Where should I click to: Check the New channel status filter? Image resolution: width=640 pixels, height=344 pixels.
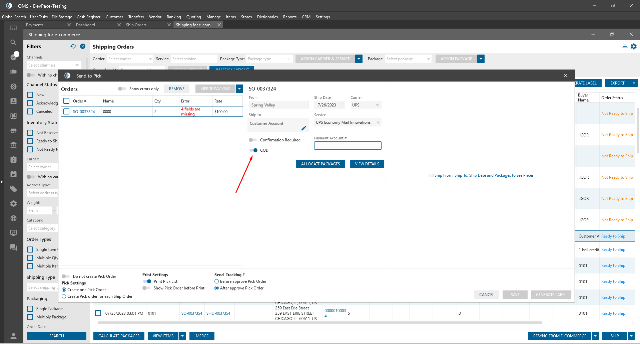pyautogui.click(x=30, y=95)
